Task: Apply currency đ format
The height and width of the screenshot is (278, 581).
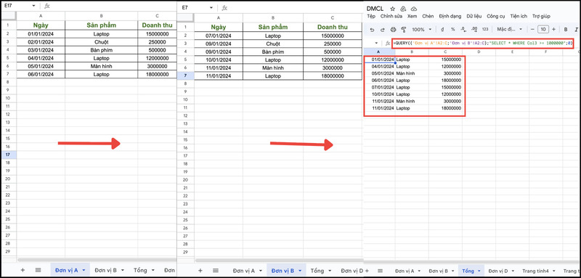Action: [442, 30]
